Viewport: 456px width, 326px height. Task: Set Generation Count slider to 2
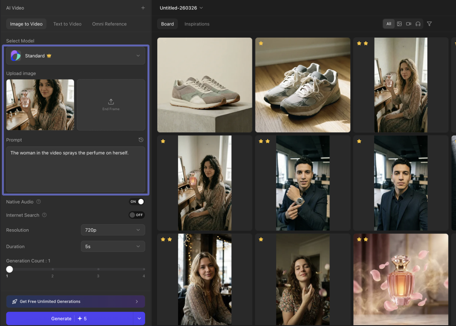pos(52,269)
